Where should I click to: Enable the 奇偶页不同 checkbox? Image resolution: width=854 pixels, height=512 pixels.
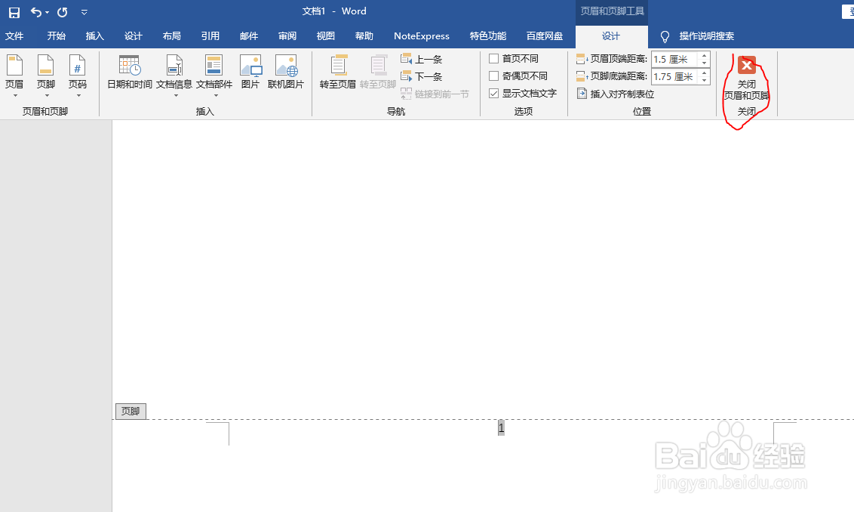[x=495, y=75]
